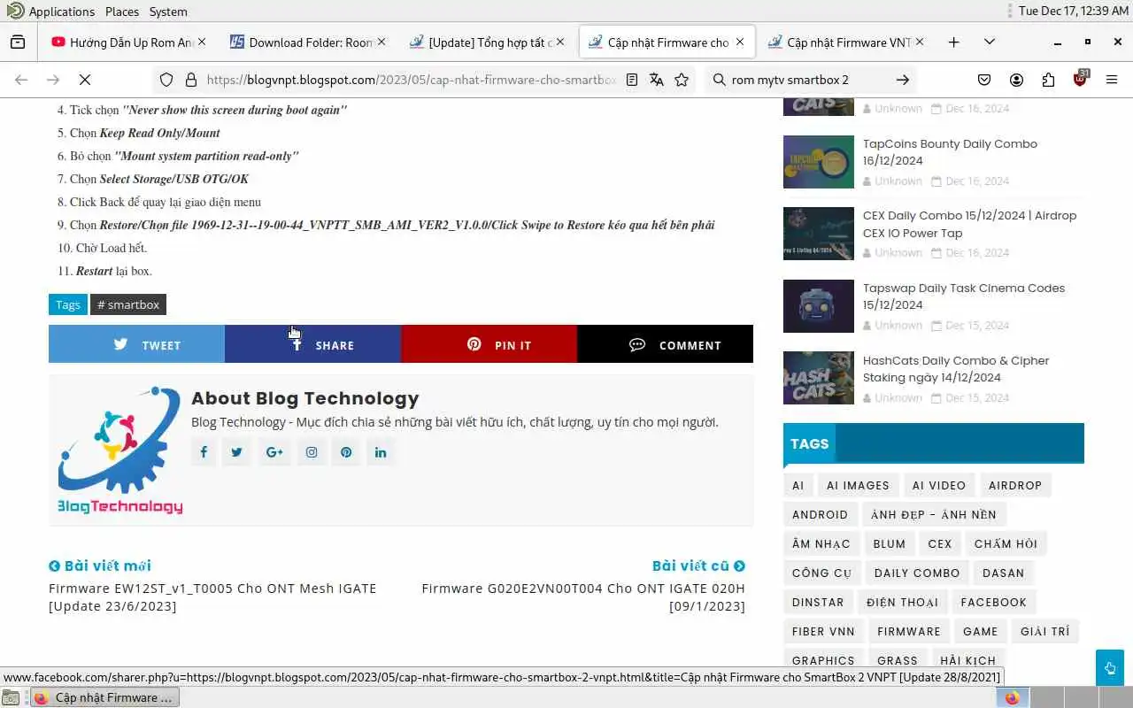Stop loading the page
This screenshot has width=1133, height=708.
tap(85, 80)
